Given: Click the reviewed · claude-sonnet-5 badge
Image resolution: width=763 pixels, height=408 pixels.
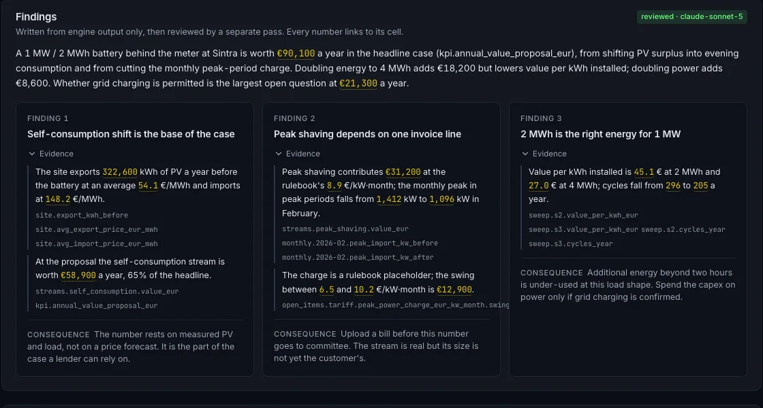Looking at the screenshot, I should 692,16.
